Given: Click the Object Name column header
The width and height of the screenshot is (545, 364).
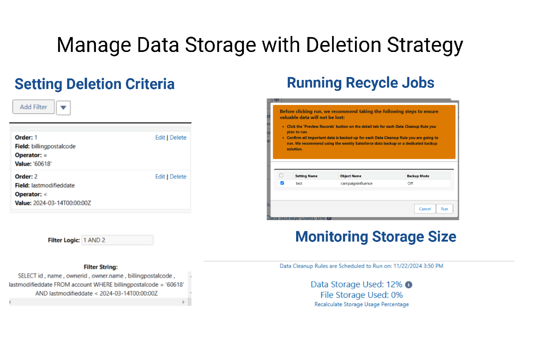Looking at the screenshot, I should 351,176.
